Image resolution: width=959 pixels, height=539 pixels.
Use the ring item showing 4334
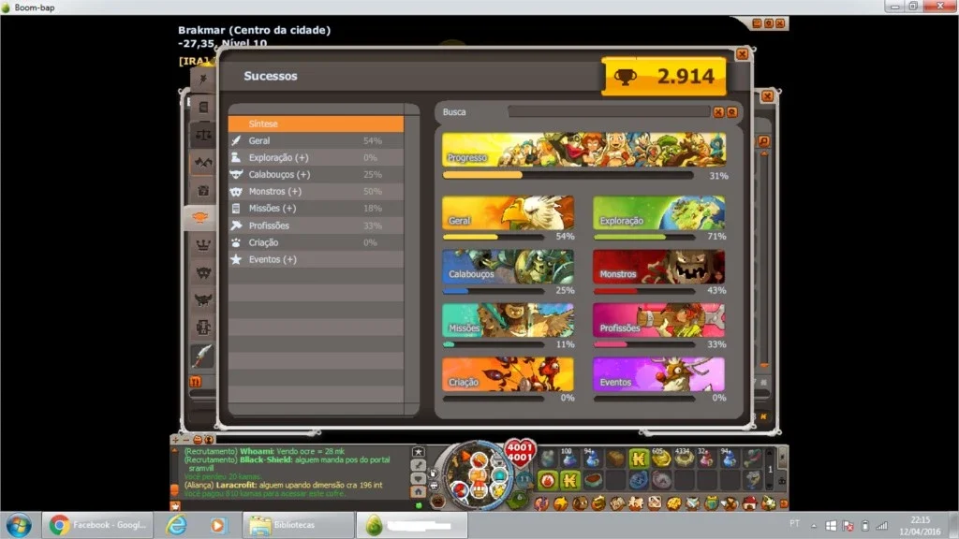[x=684, y=459]
